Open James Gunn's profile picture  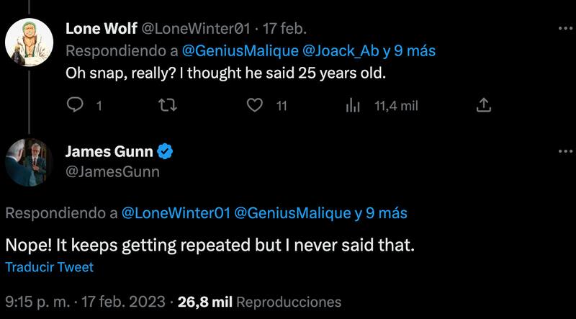click(x=30, y=163)
